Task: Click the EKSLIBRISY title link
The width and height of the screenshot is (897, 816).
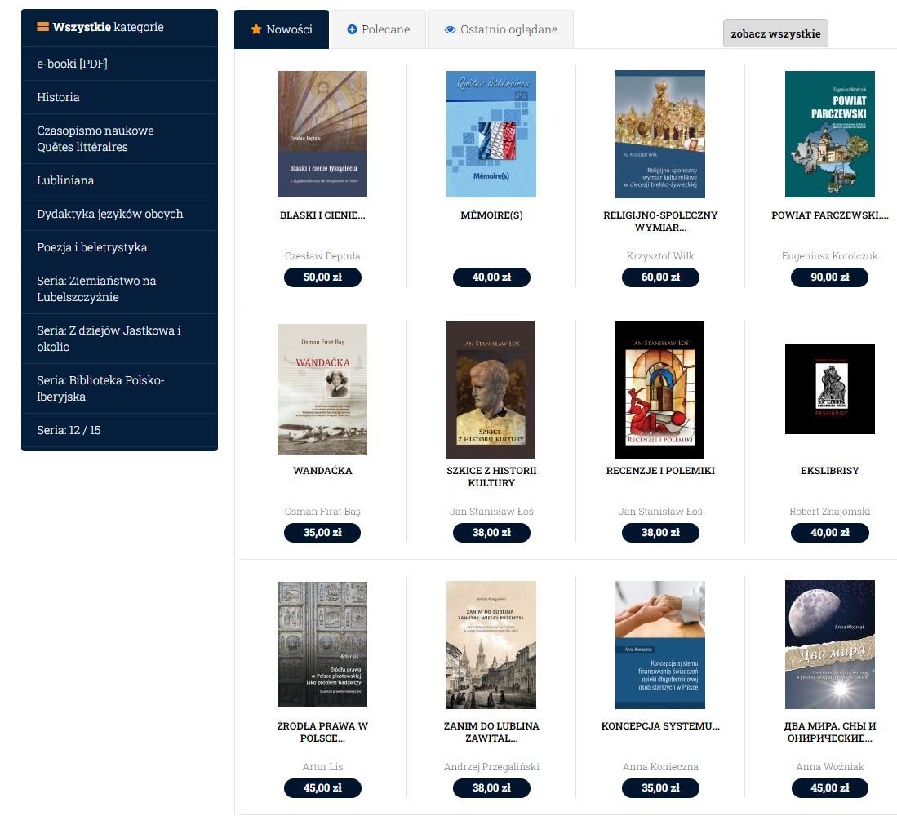Action: point(829,471)
